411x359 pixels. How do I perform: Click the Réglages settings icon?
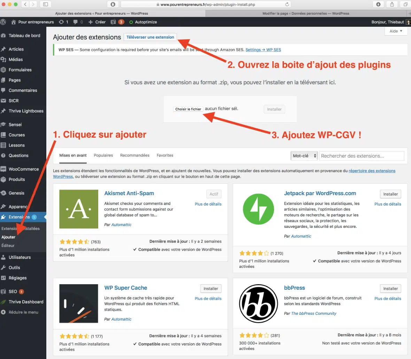tap(3, 278)
